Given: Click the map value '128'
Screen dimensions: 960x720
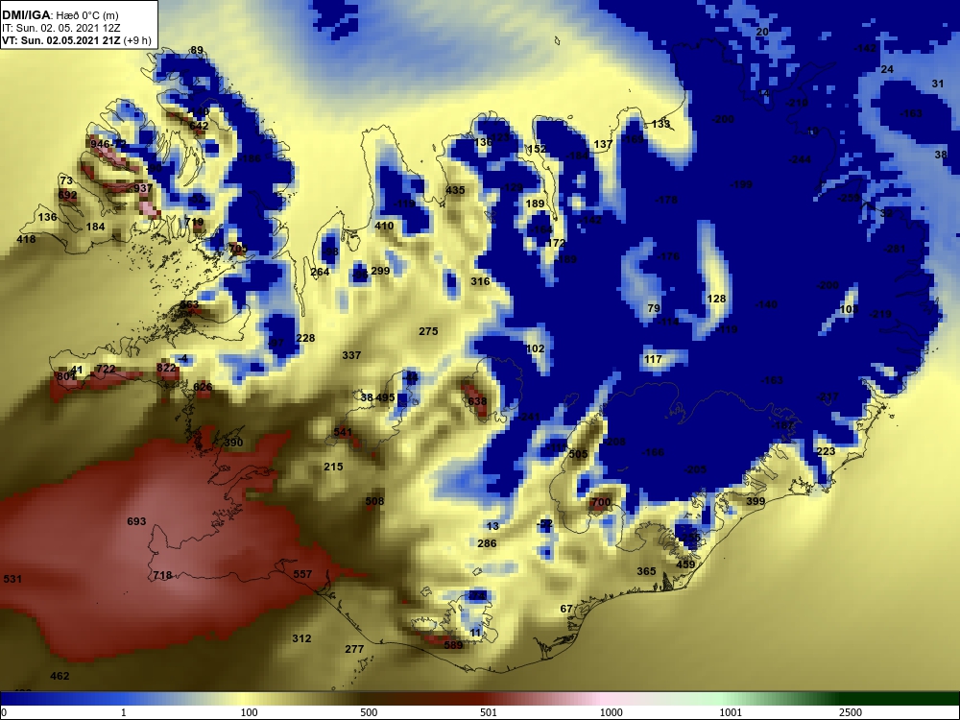Looking at the screenshot, I should pos(716,299).
